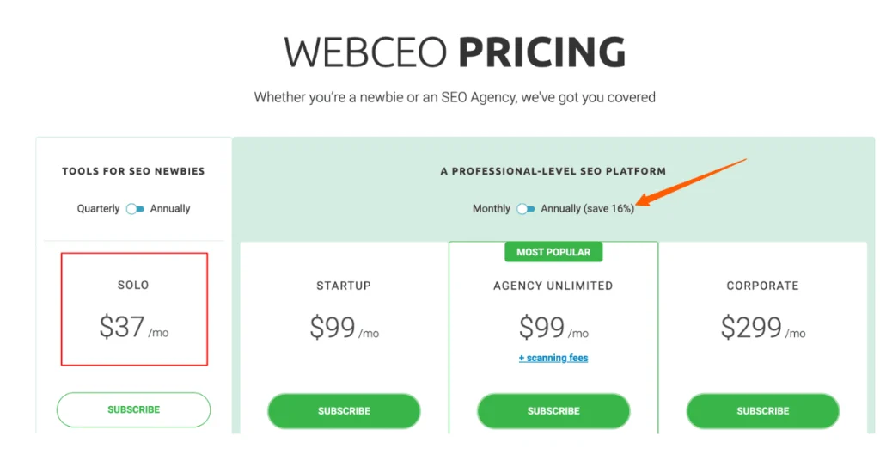Subscribe to the Startup plan
This screenshot has height=461, width=880.
(344, 411)
